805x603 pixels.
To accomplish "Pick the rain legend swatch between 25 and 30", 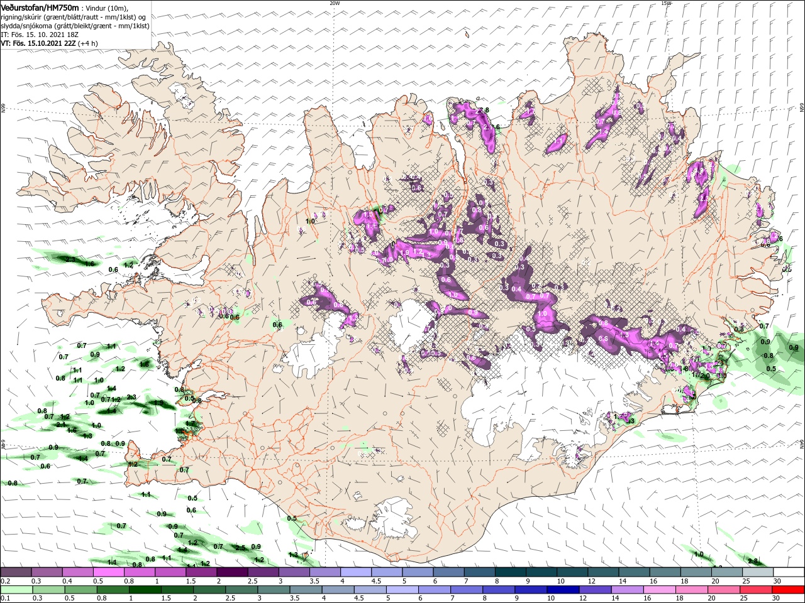I will coord(755,590).
